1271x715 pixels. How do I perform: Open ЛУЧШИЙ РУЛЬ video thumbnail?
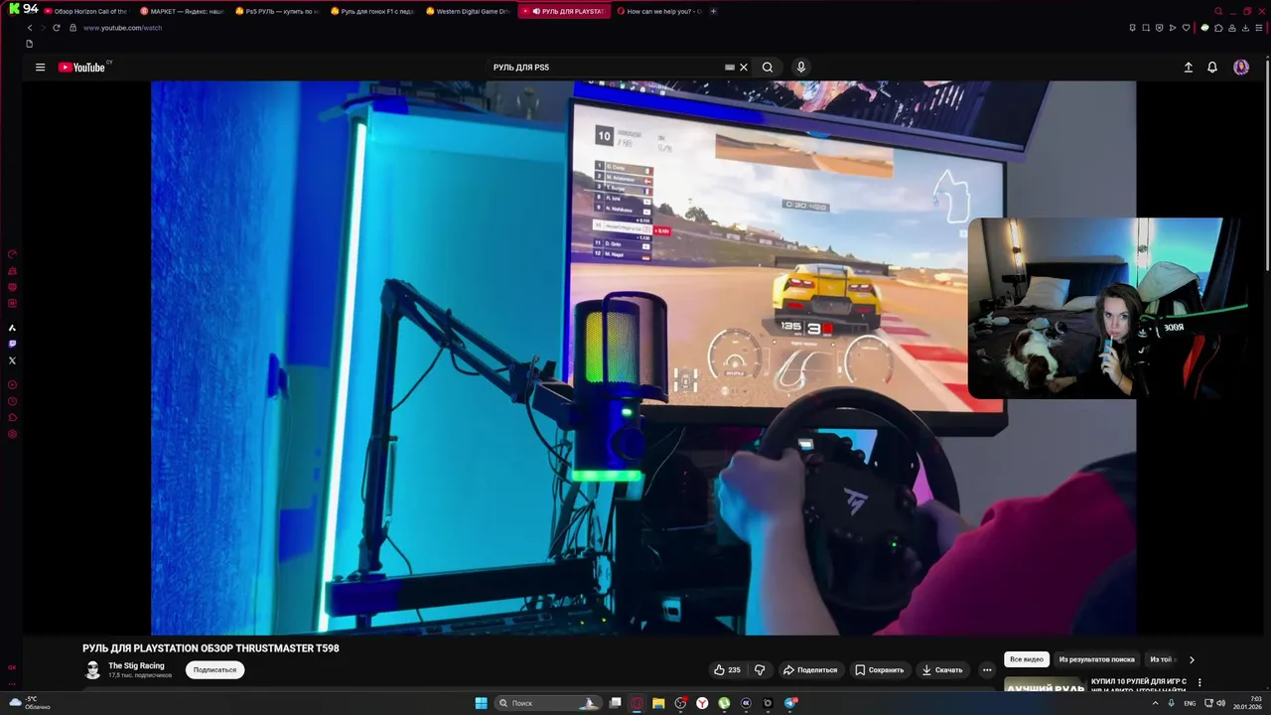tap(1045, 686)
